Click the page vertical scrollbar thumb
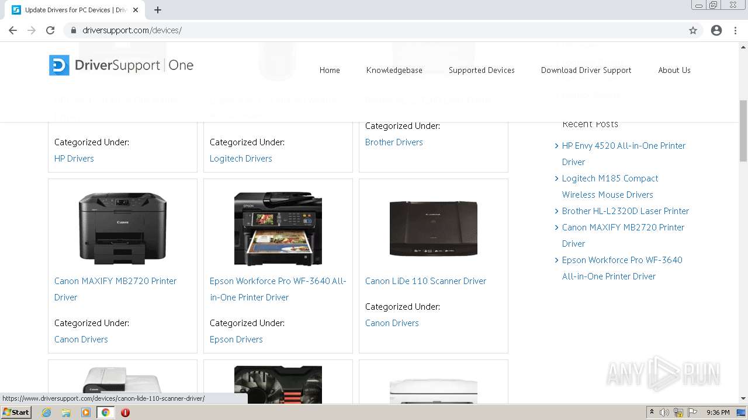Image resolution: width=748 pixels, height=420 pixels. pos(743,131)
